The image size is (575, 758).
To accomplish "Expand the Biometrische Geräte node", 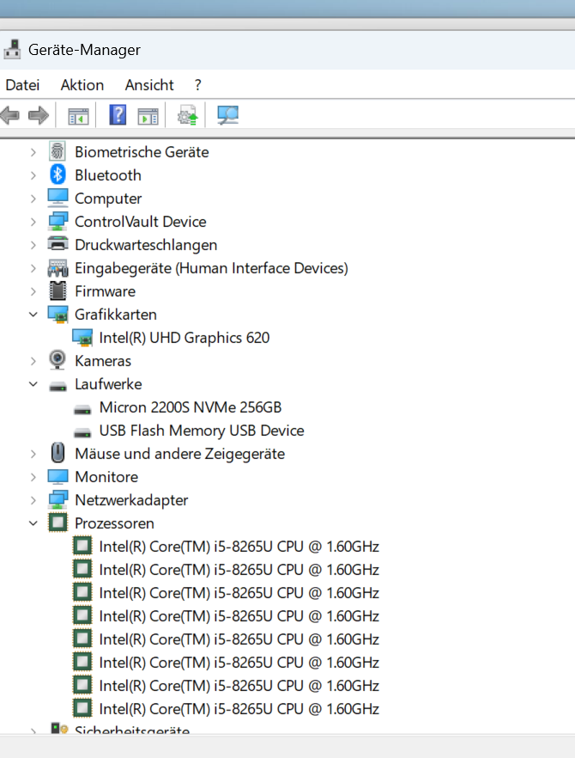I will tap(33, 152).
